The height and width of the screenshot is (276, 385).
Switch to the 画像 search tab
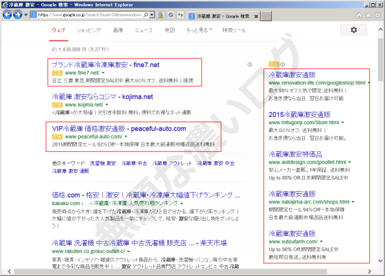(118, 30)
